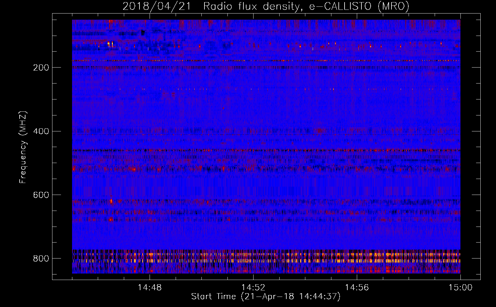This screenshot has width=496, height=307.
Task: Click the 400 MHz tick label
Action: click(41, 131)
